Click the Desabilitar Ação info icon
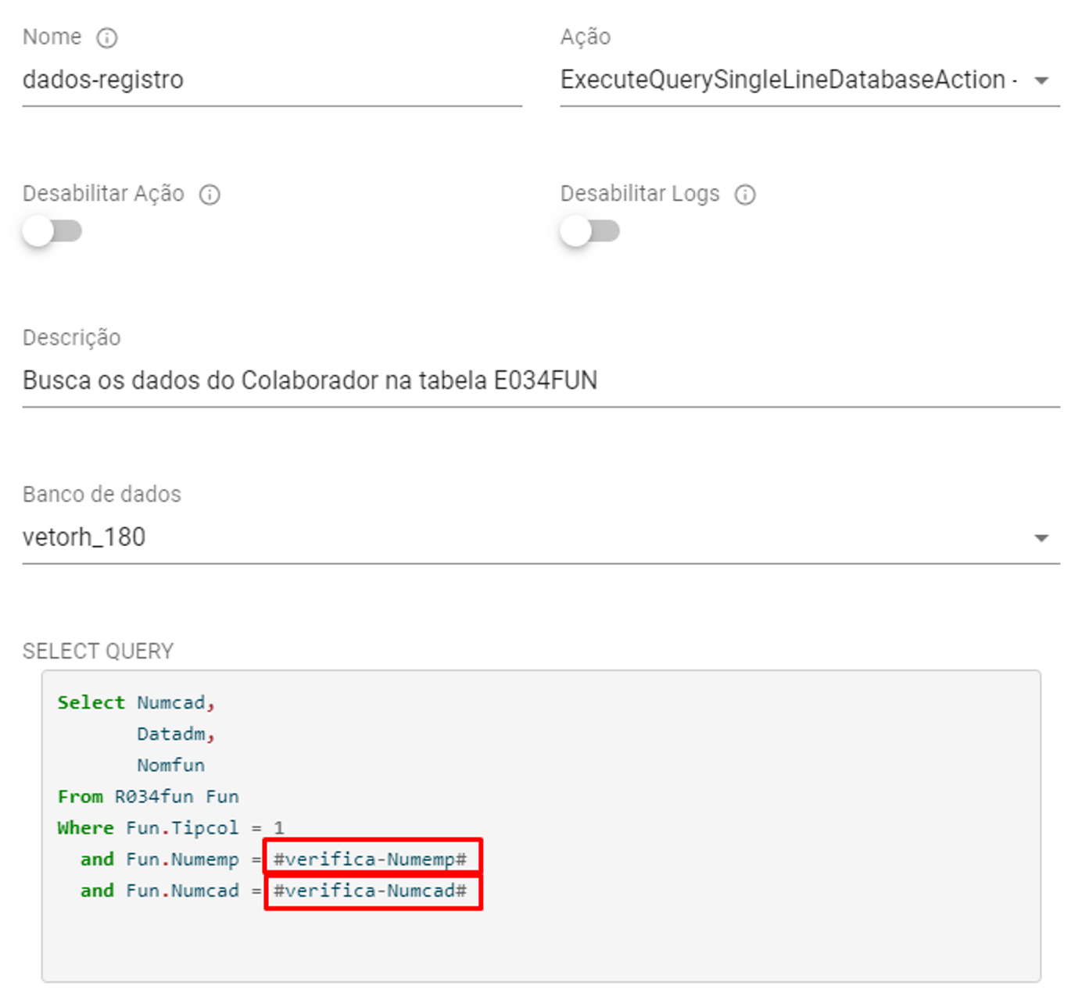 [210, 195]
